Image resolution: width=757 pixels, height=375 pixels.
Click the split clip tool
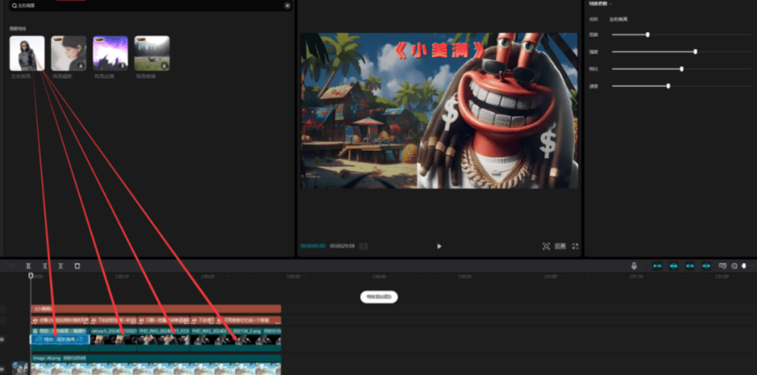29,266
